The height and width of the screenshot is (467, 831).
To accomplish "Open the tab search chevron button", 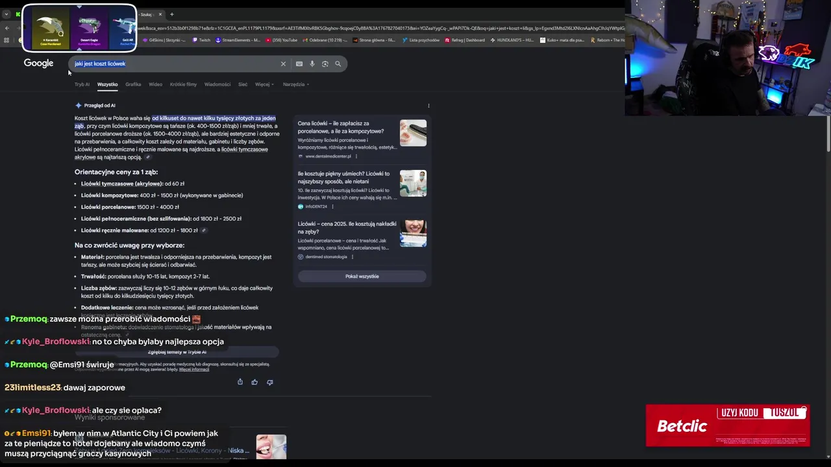I will 6,14.
